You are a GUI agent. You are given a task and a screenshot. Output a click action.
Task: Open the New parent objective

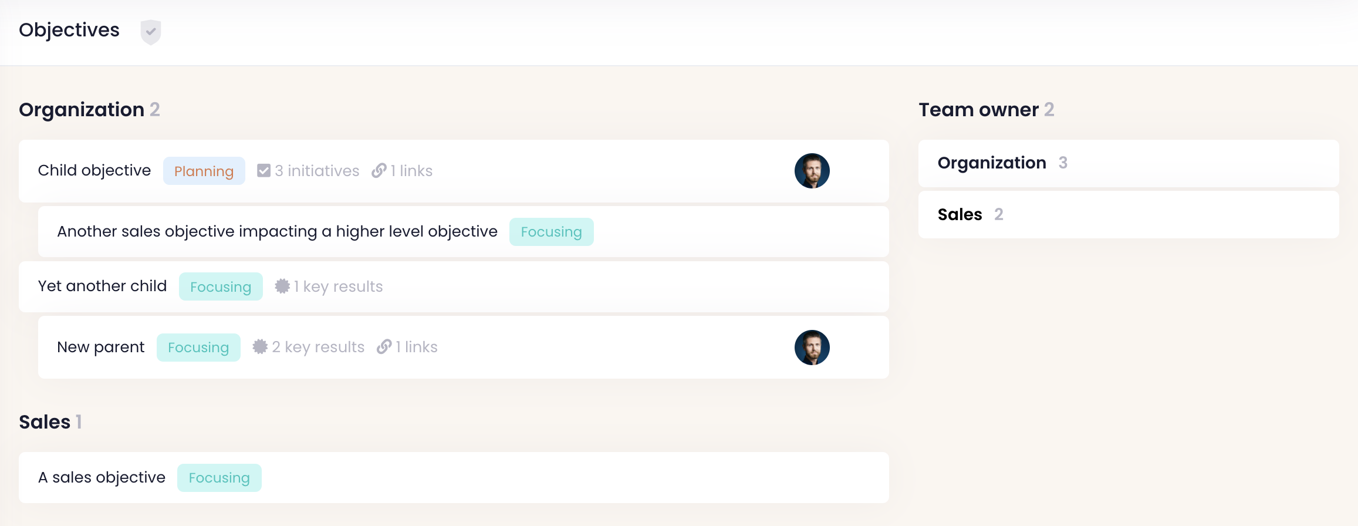point(101,348)
